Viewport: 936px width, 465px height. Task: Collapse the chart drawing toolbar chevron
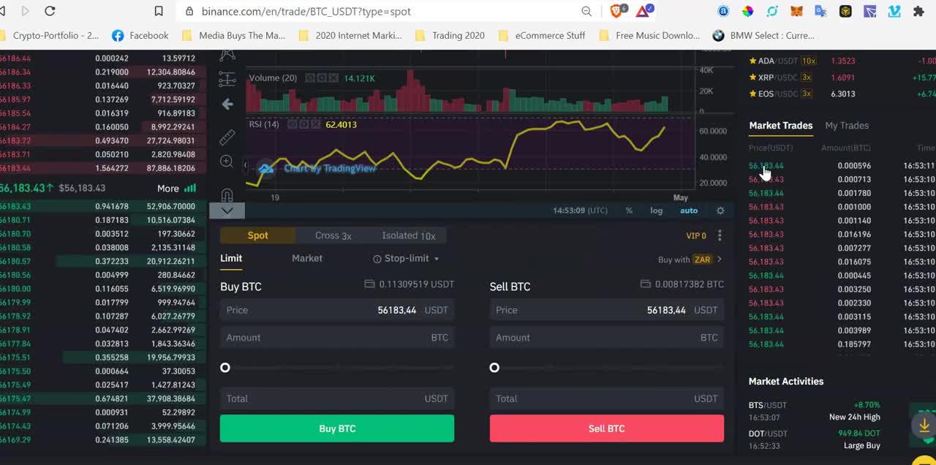tap(227, 211)
